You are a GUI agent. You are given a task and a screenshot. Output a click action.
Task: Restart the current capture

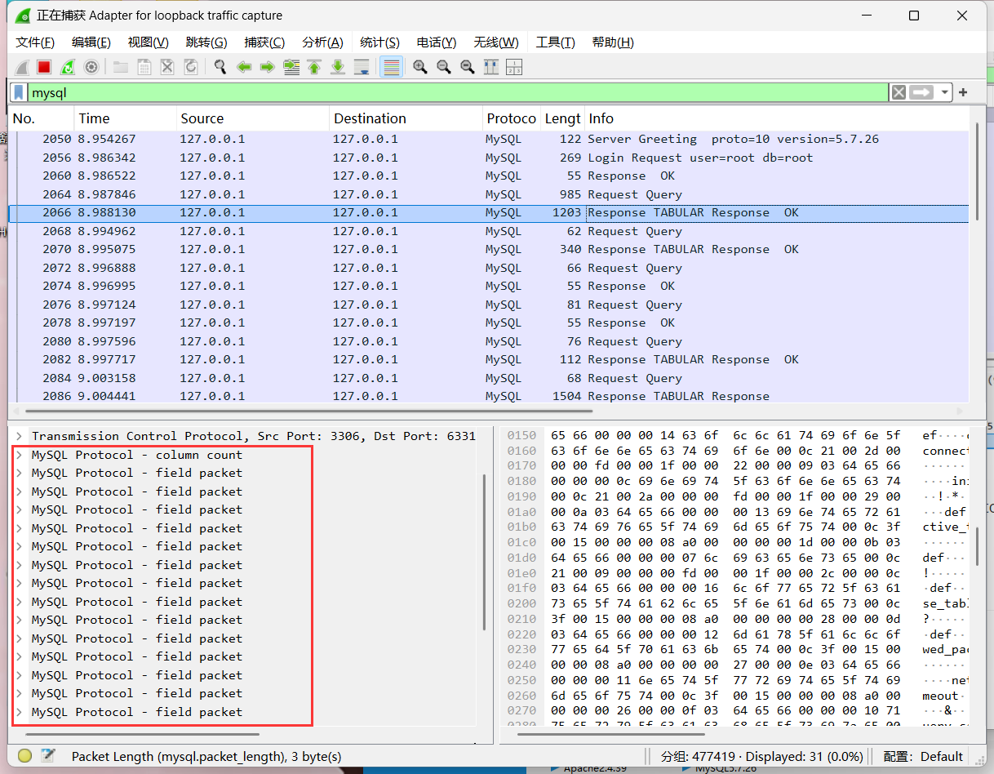click(68, 67)
